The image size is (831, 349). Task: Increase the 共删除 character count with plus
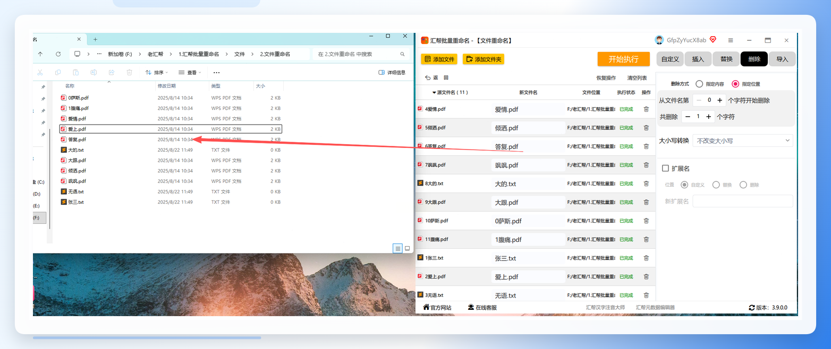[x=709, y=116]
